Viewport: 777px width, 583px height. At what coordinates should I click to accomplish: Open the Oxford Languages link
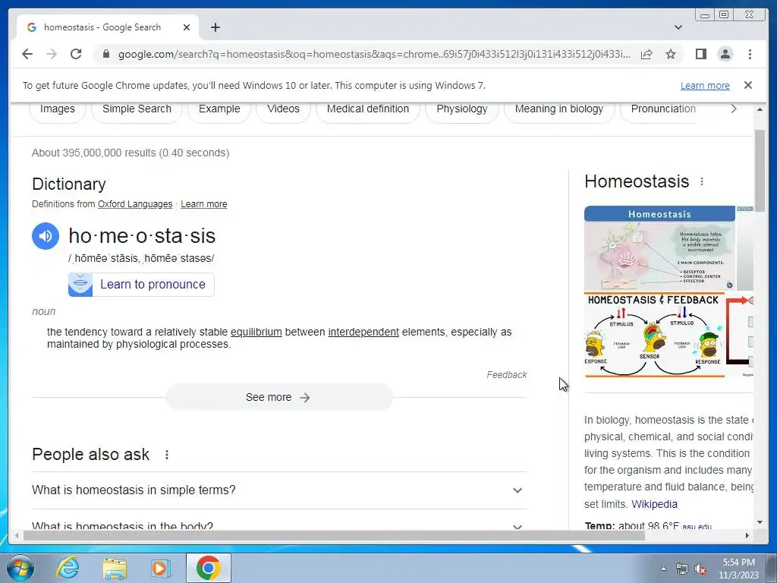[135, 204]
